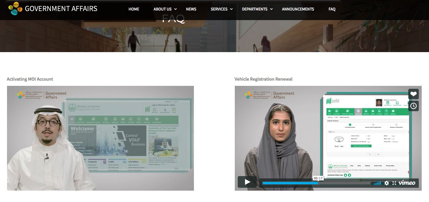Open the Activating MOI Account video thumbnail
The height and width of the screenshot is (202, 429).
(100, 138)
